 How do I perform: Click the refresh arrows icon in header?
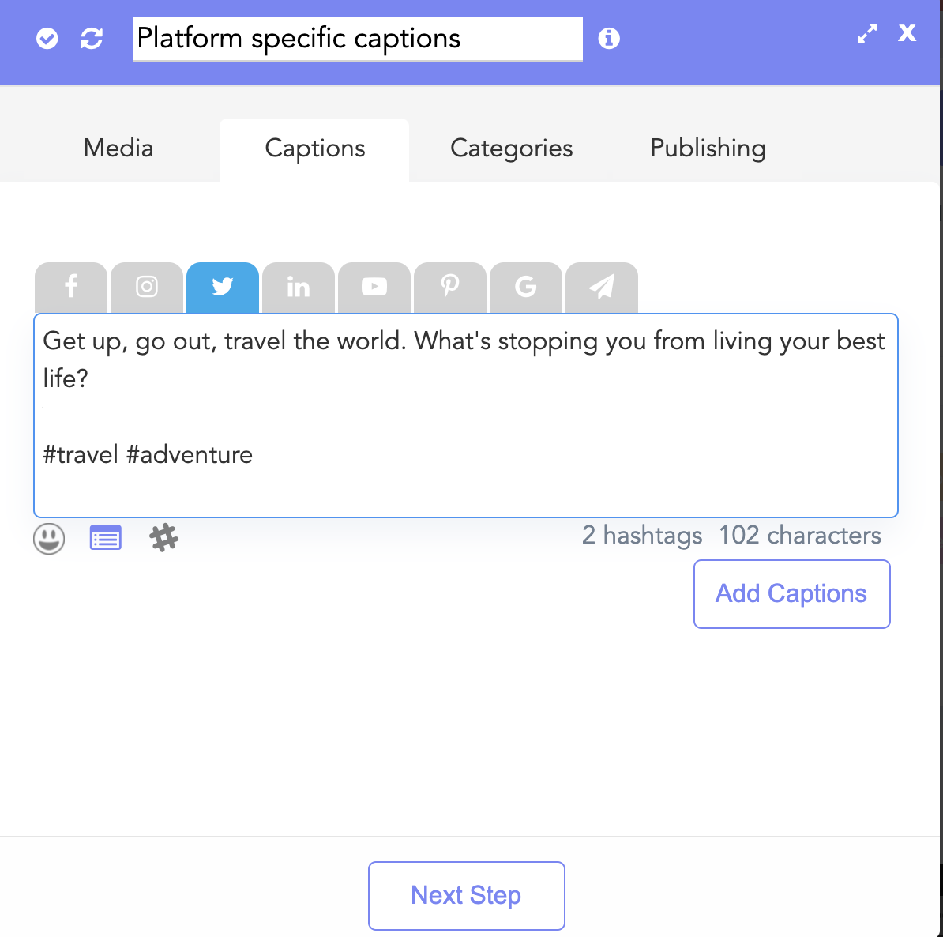pyautogui.click(x=92, y=39)
